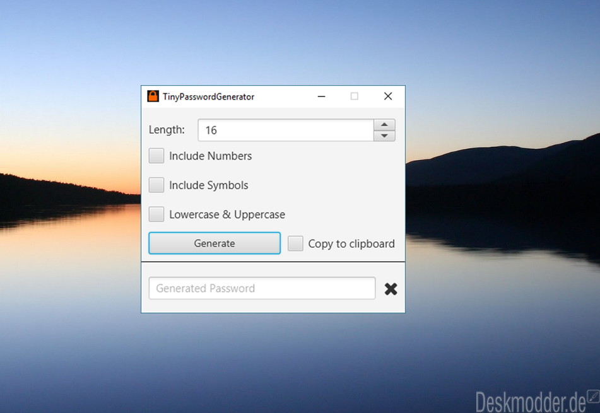Increase password length with up arrow
The height and width of the screenshot is (413, 600).
click(385, 125)
